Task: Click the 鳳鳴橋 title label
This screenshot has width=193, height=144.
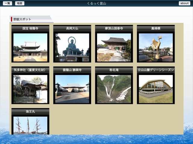Action: (156, 28)
